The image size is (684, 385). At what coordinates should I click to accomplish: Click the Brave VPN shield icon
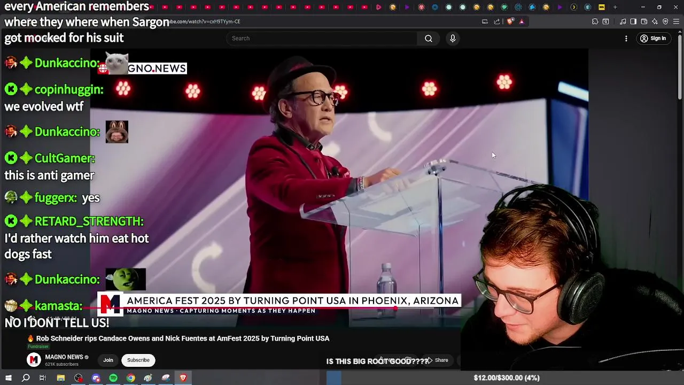(665, 21)
